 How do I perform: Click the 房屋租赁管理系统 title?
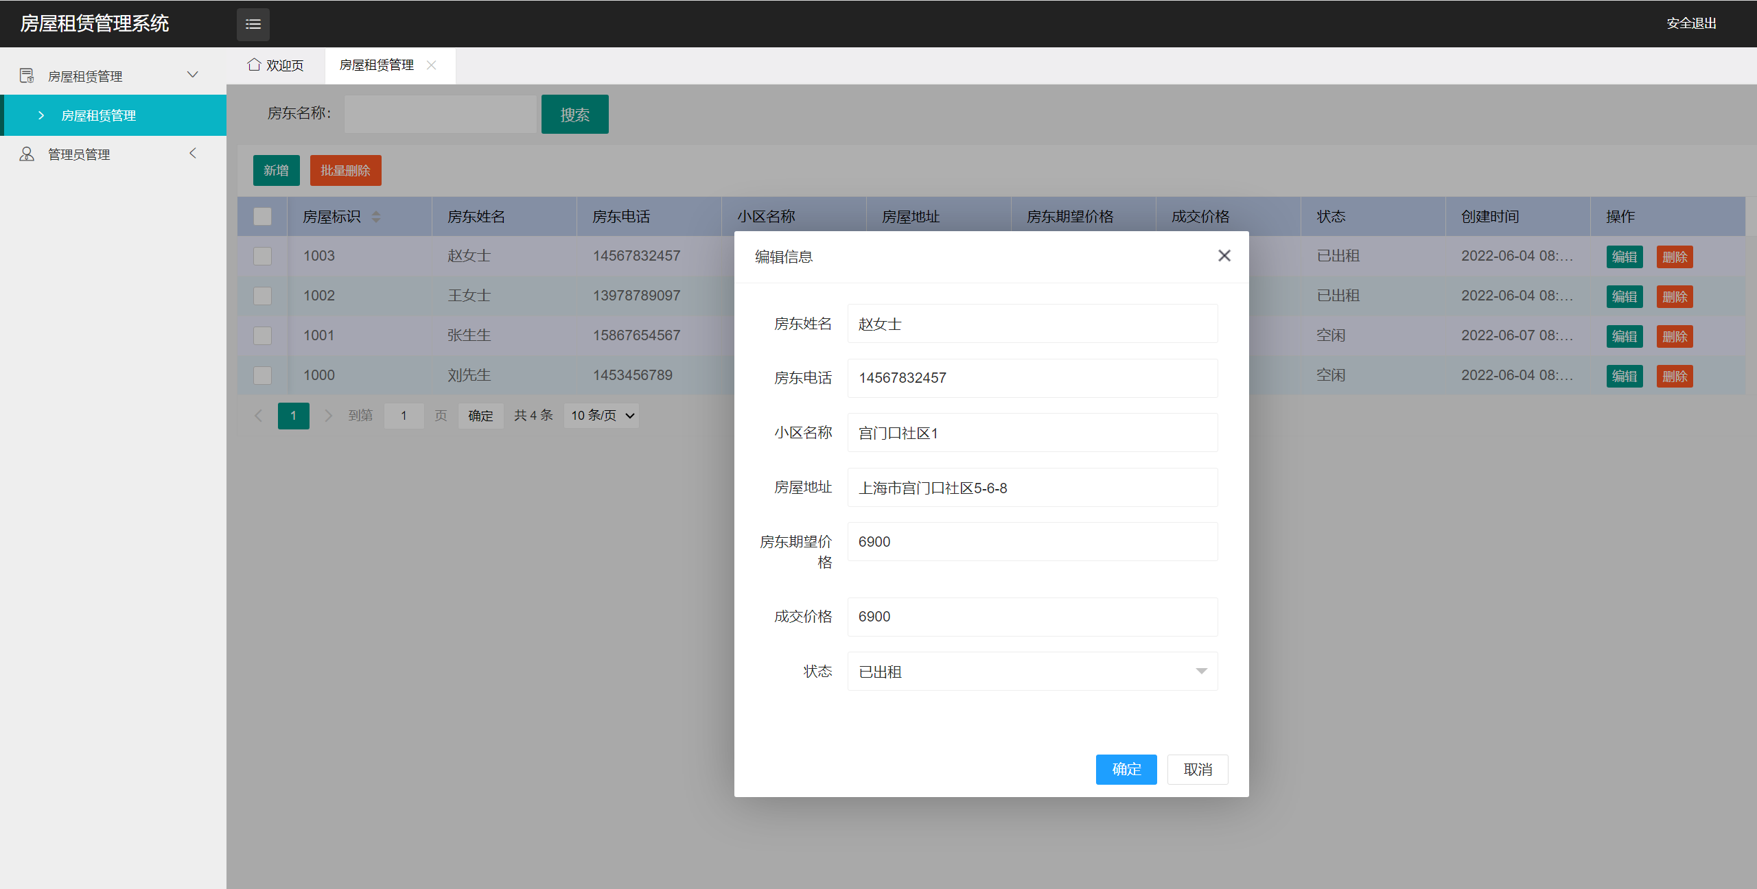click(95, 23)
